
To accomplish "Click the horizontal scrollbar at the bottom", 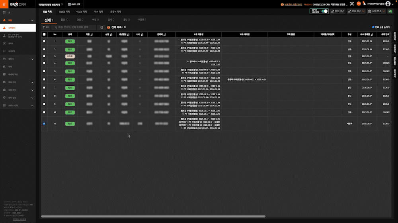I will pos(153,216).
